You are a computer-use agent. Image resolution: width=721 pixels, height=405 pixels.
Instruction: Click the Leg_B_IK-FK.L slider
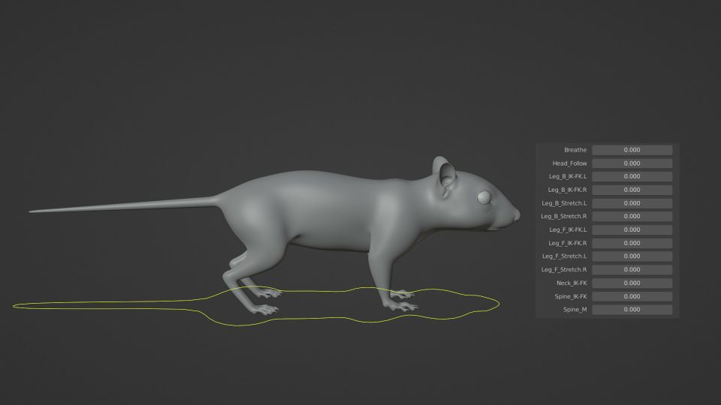[632, 176]
